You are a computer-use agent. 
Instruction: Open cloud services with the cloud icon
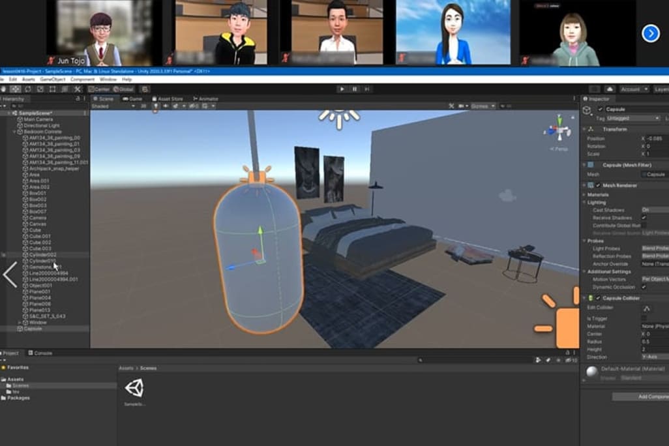[x=610, y=89]
